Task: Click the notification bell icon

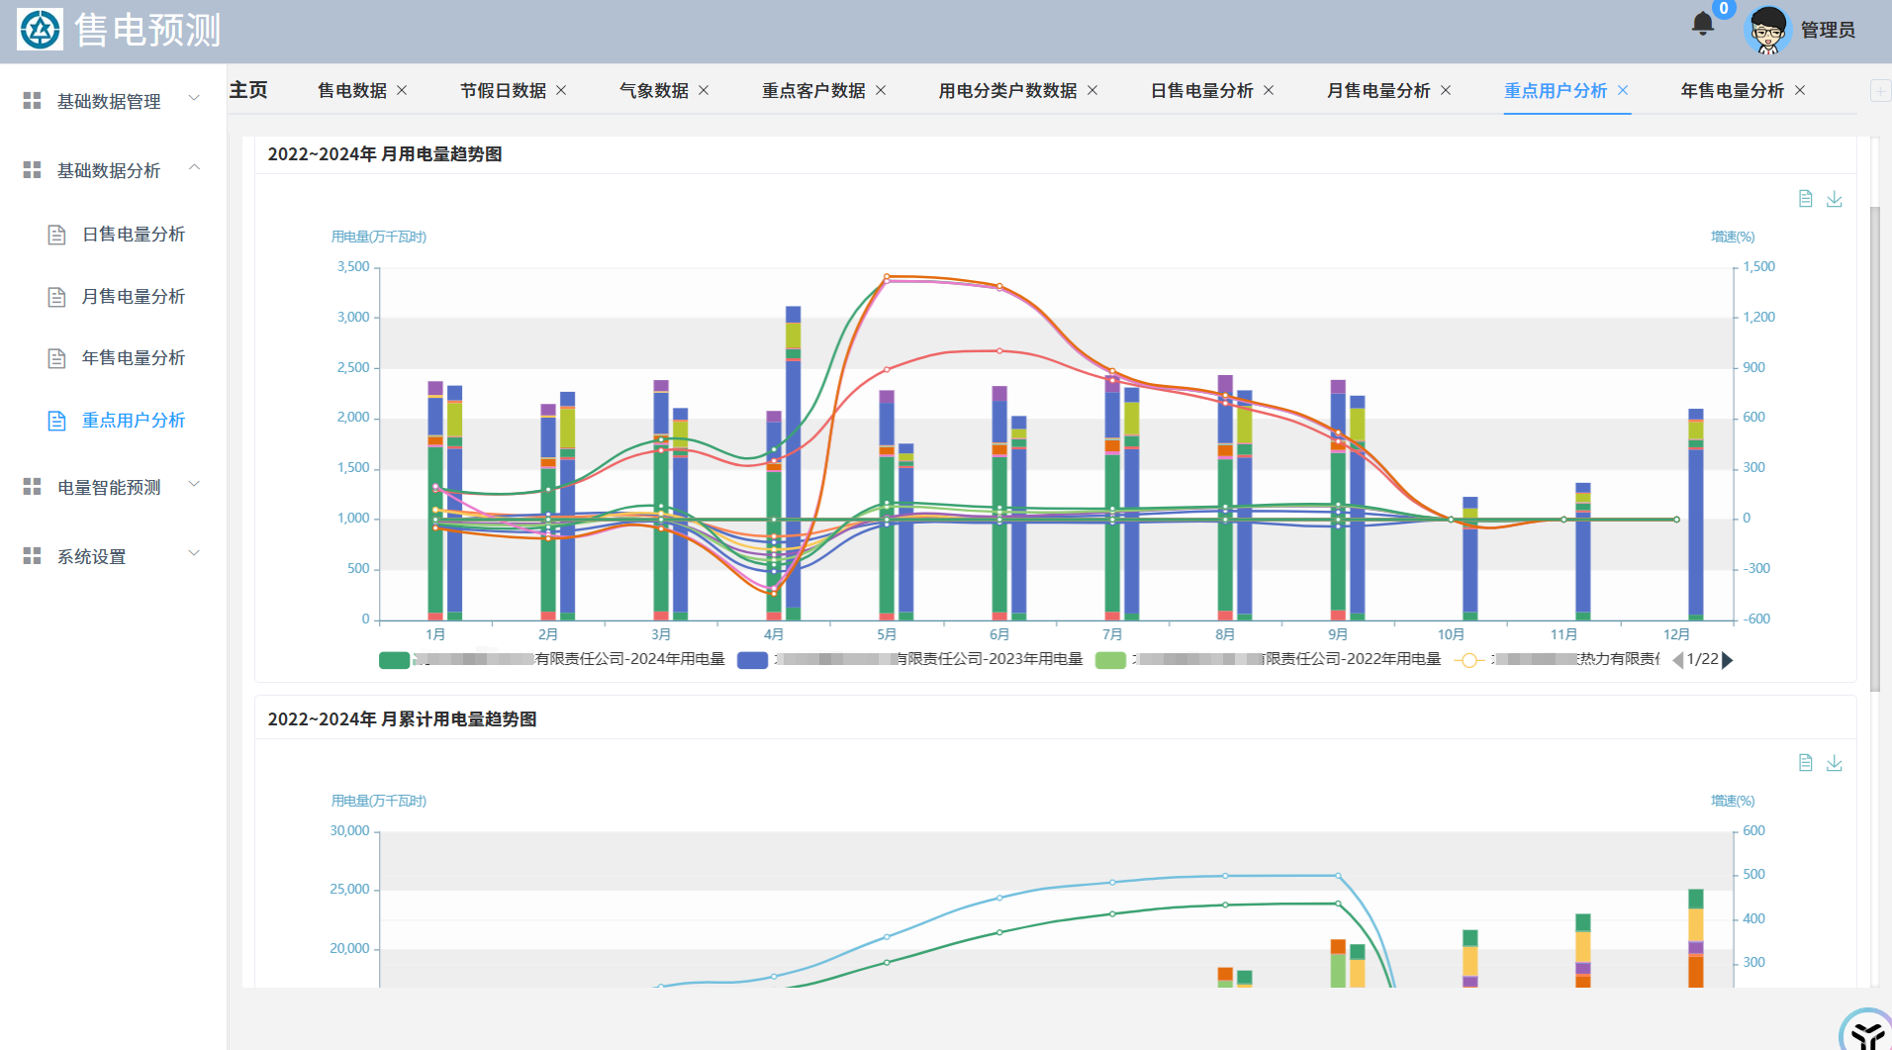Action: click(1702, 24)
